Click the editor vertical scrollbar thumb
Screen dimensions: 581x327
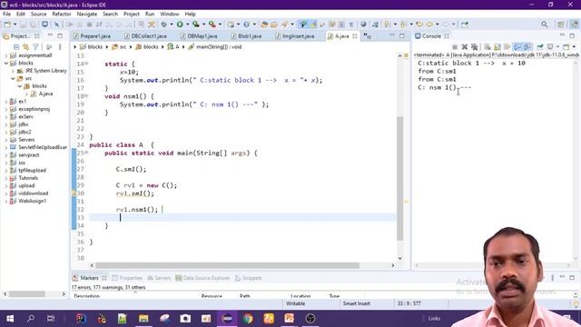click(x=399, y=179)
